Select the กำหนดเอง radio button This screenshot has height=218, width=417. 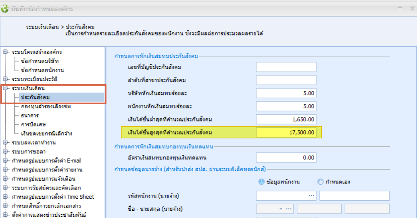(x=321, y=182)
